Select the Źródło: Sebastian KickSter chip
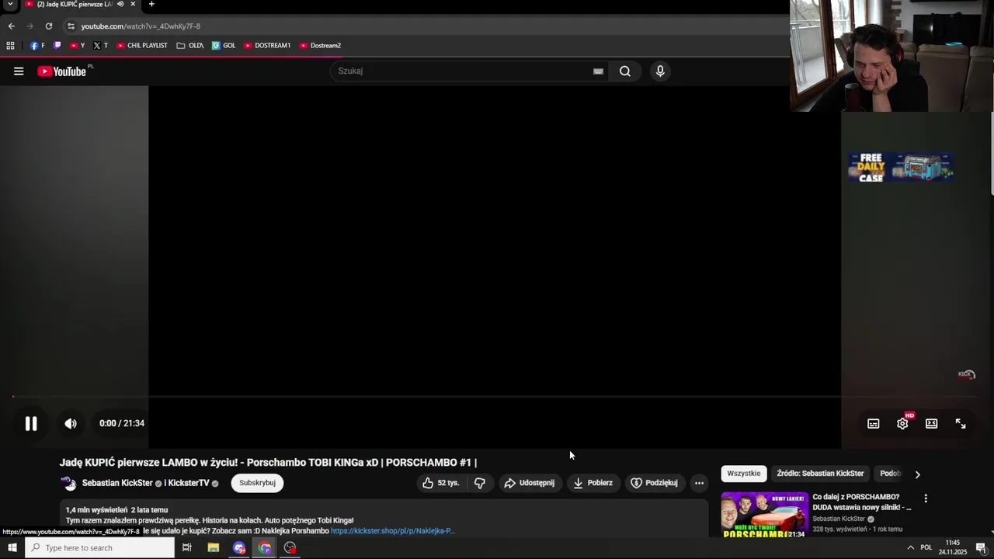This screenshot has height=559, width=994. pyautogui.click(x=820, y=474)
